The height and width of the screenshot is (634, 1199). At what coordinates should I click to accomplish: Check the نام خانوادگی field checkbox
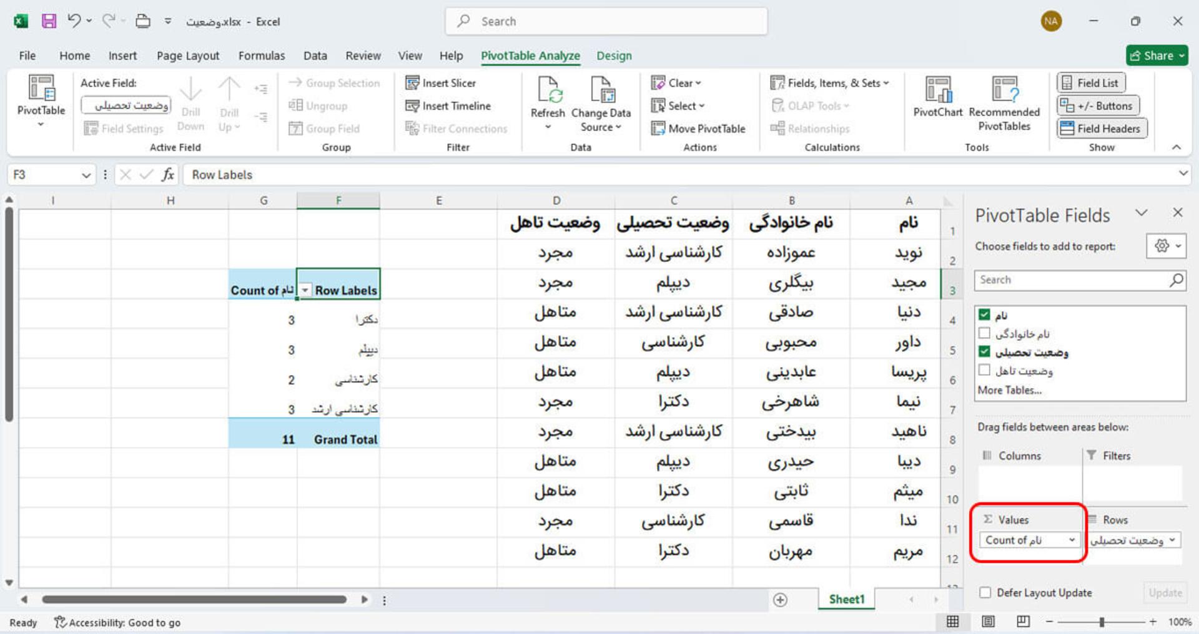[985, 333]
